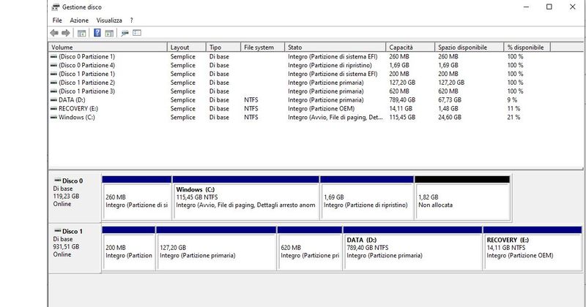Select the (Disco 1 Partizione 2) volume row
Viewport: 586px width, 307px height.
coord(300,83)
